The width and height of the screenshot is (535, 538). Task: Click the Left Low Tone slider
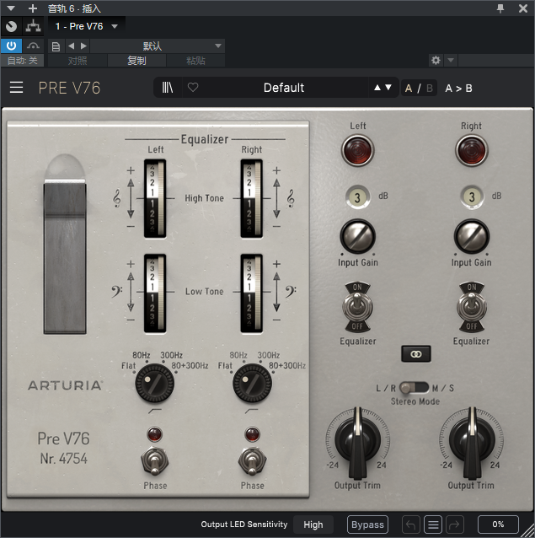point(155,293)
